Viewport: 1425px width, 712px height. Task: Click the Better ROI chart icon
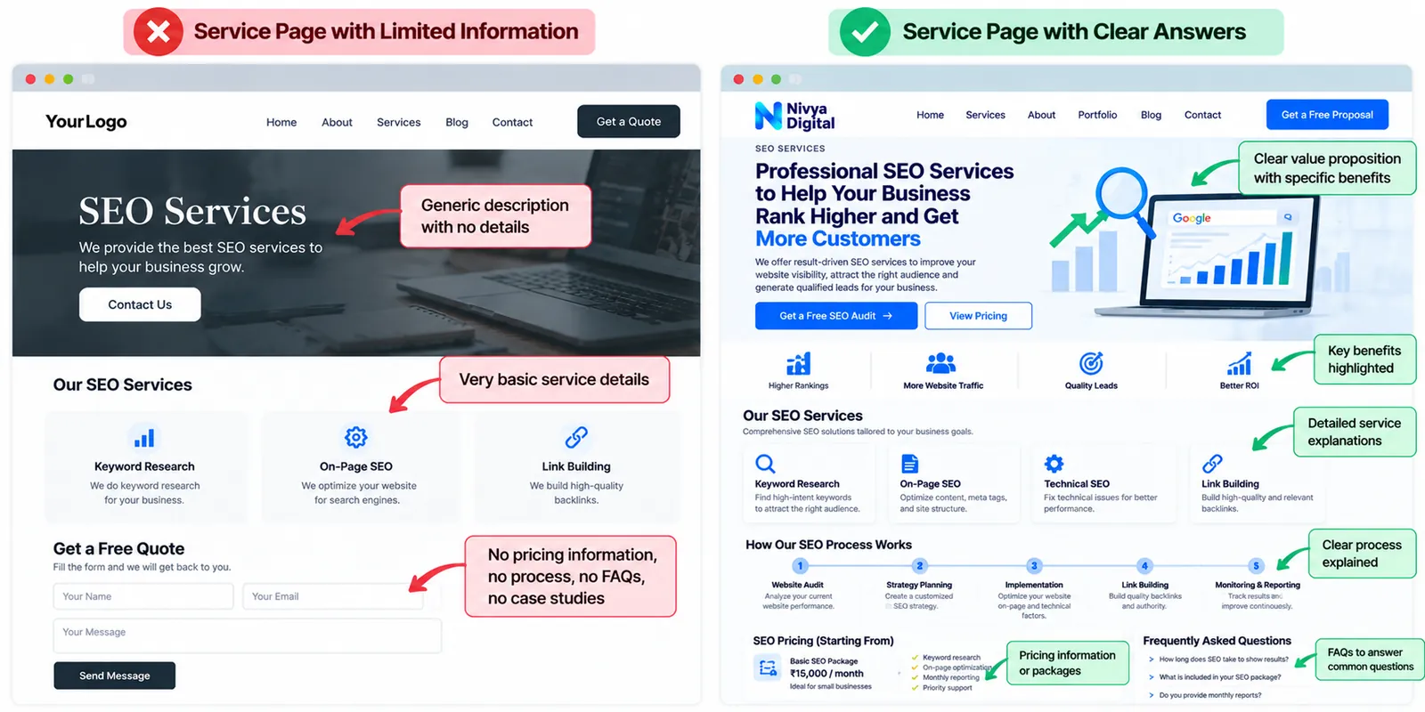click(x=1239, y=364)
